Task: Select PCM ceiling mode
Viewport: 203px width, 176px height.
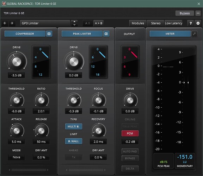Action: (x=130, y=133)
